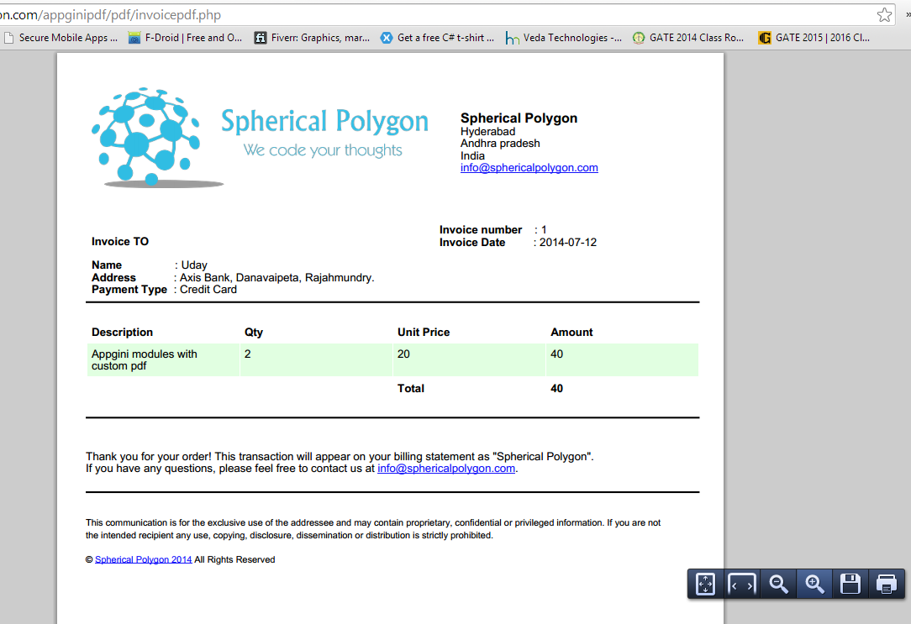Open the Spherical Polygon 2014 footer link
911x624 pixels.
point(144,559)
